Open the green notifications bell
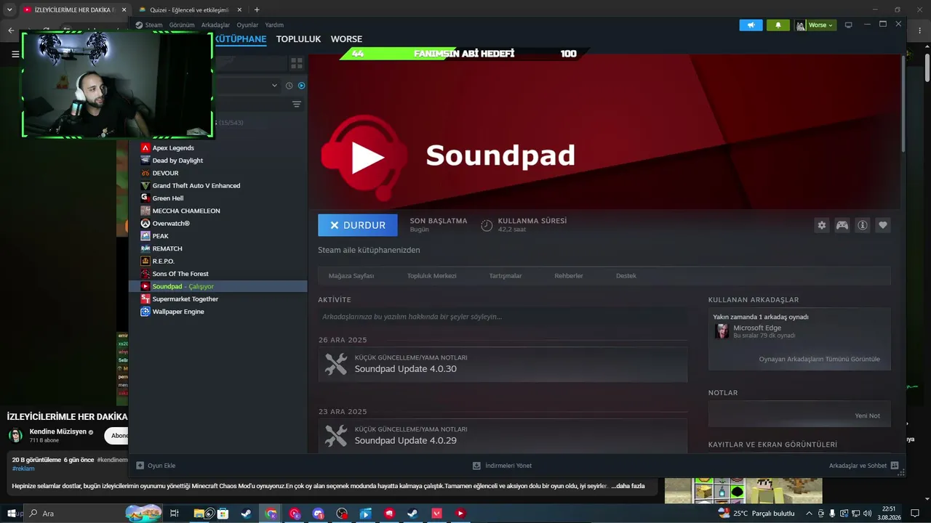 pyautogui.click(x=778, y=25)
